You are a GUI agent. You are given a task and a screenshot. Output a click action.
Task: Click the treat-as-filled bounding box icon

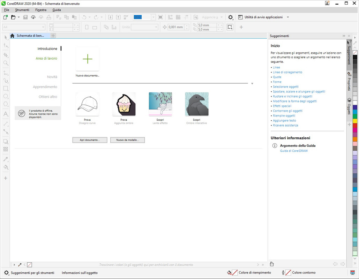(230, 27)
